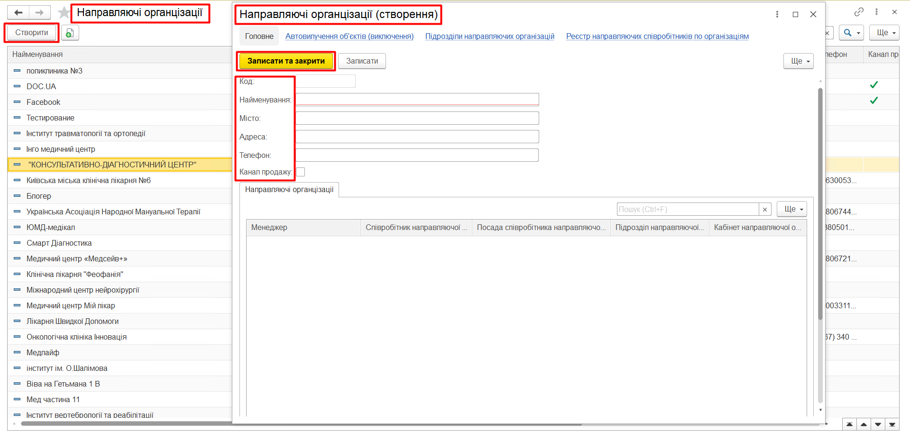This screenshot has height=433, width=910.
Task: Click checkmark in DOC.UA row
Action: point(873,85)
